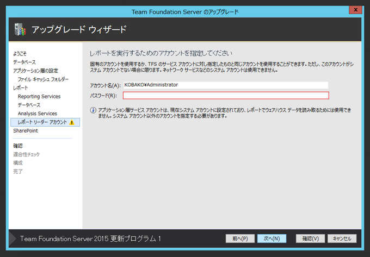Focus the パスワード input field
The image size is (370, 257).
(x=226, y=96)
